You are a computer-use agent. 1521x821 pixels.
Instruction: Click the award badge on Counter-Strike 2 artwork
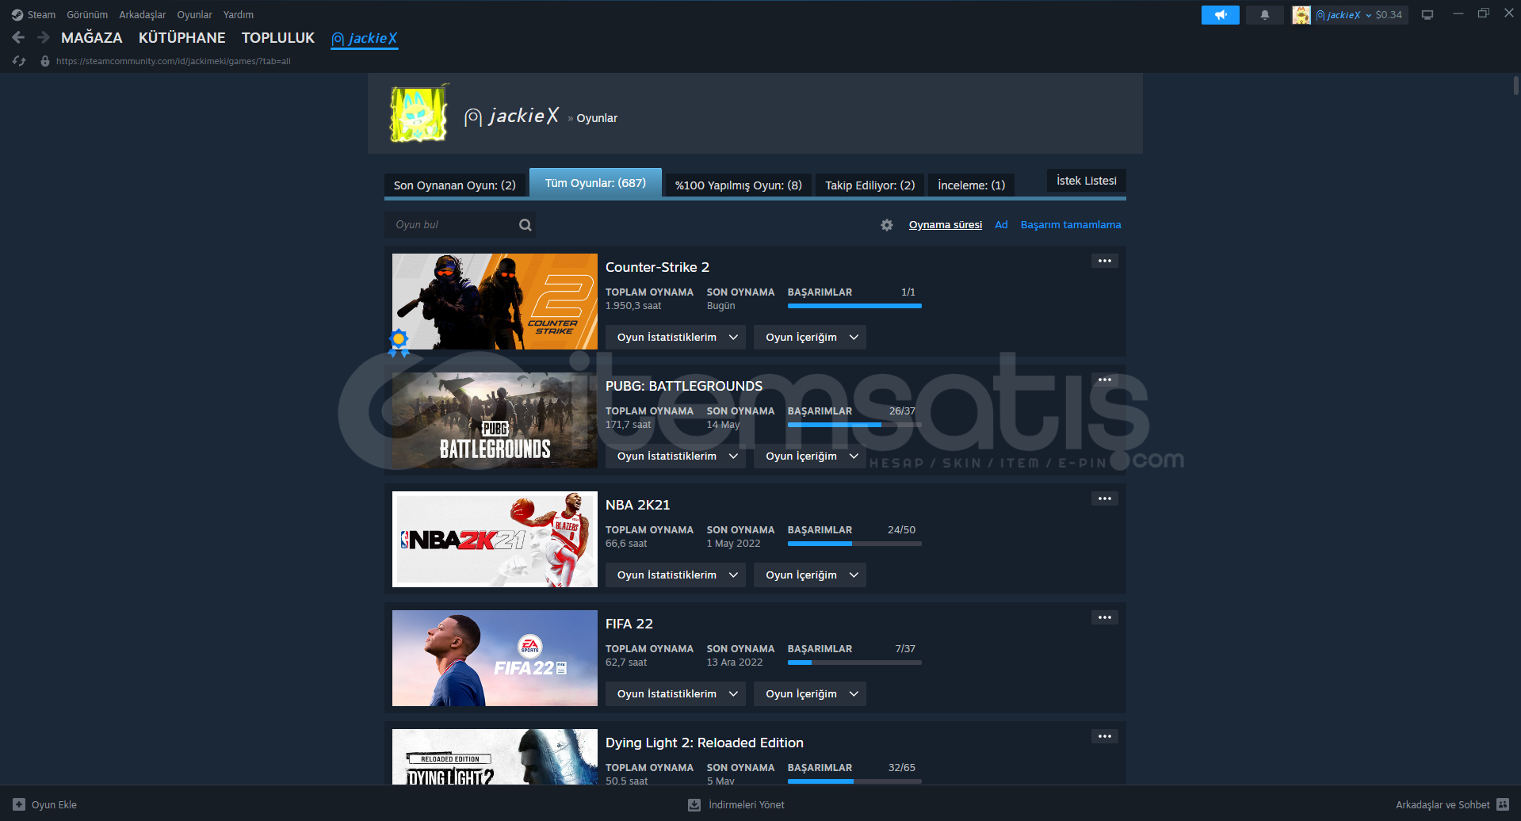point(399,342)
